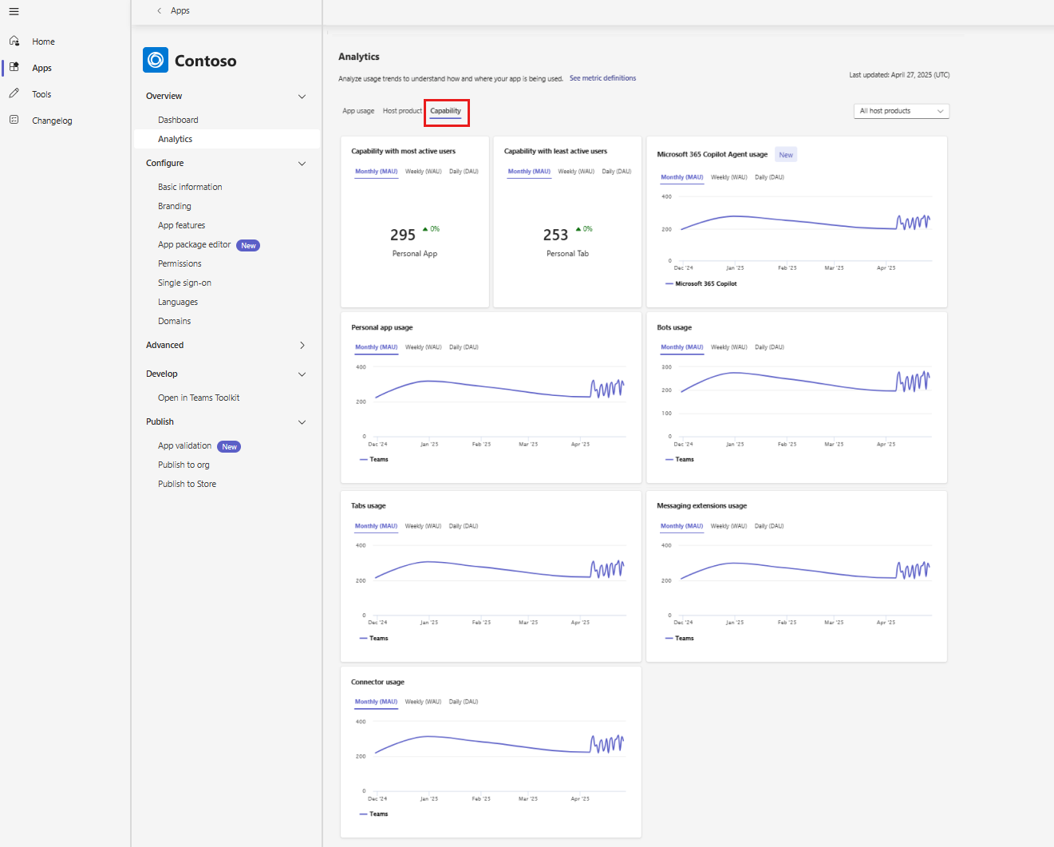Click the Last updated April 27, 2025 text
The height and width of the screenshot is (847, 1054).
899,75
